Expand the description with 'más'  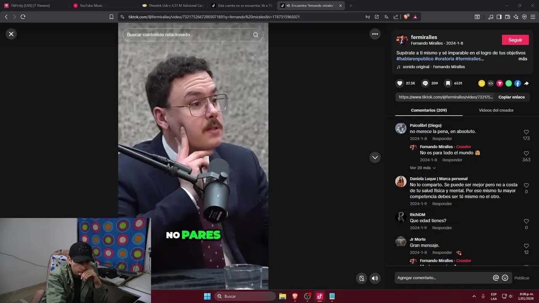(523, 59)
